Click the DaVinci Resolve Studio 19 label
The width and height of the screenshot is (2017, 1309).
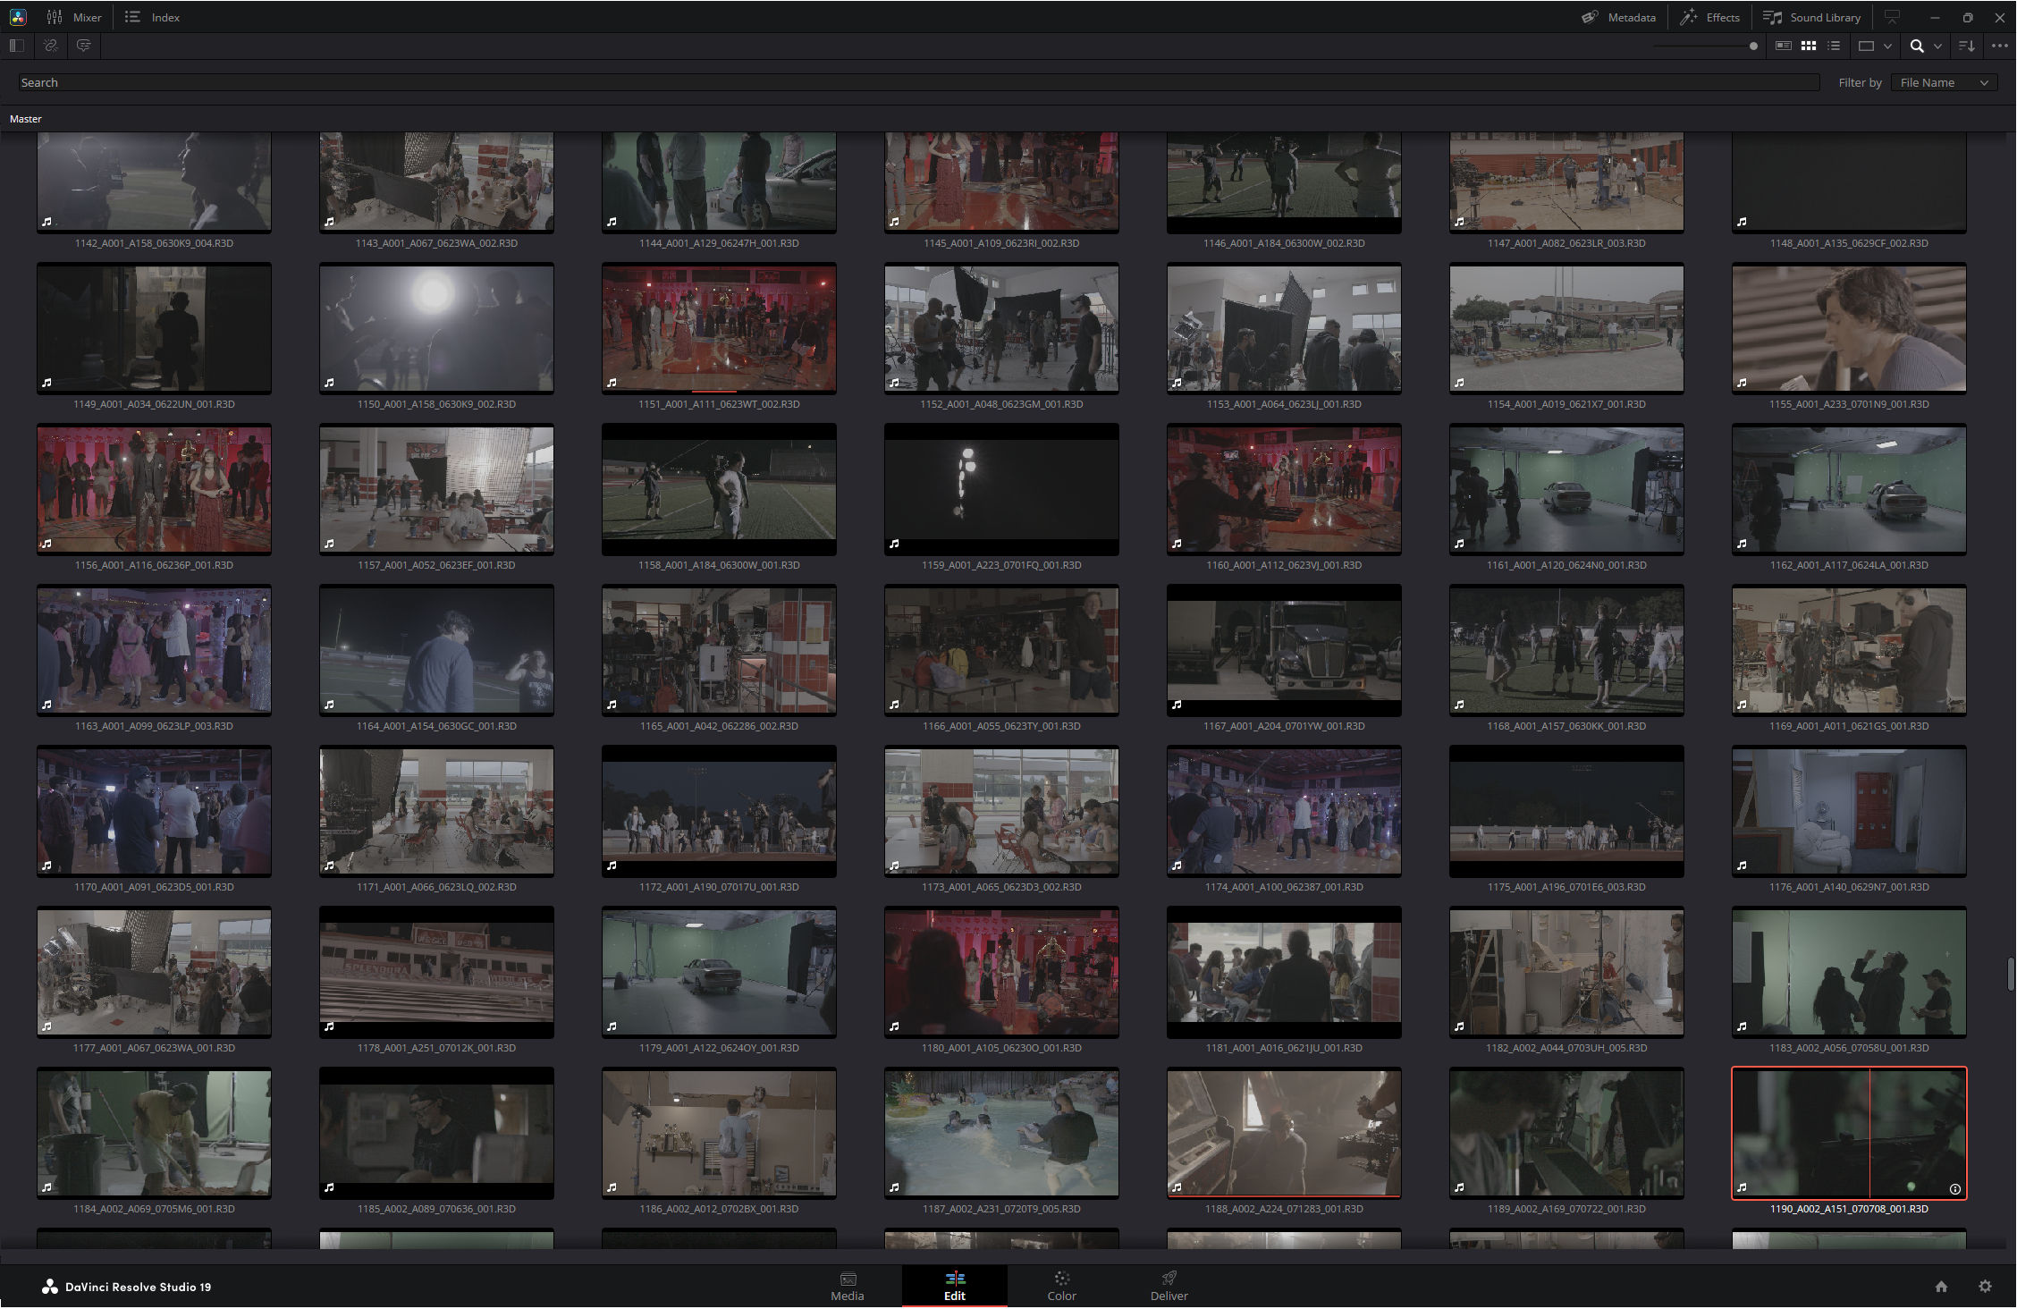[x=138, y=1287]
